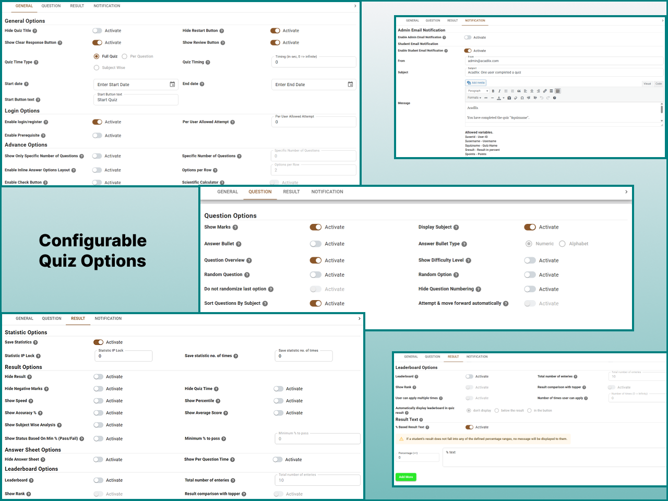This screenshot has width=668, height=501.
Task: Select the Per Question radio option
Action: (x=124, y=56)
